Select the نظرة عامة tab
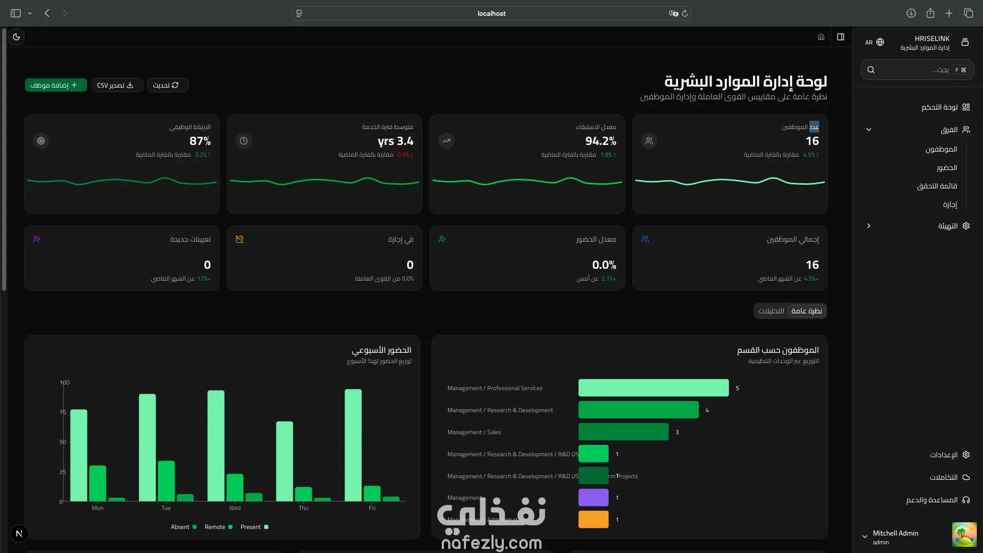 tap(806, 311)
